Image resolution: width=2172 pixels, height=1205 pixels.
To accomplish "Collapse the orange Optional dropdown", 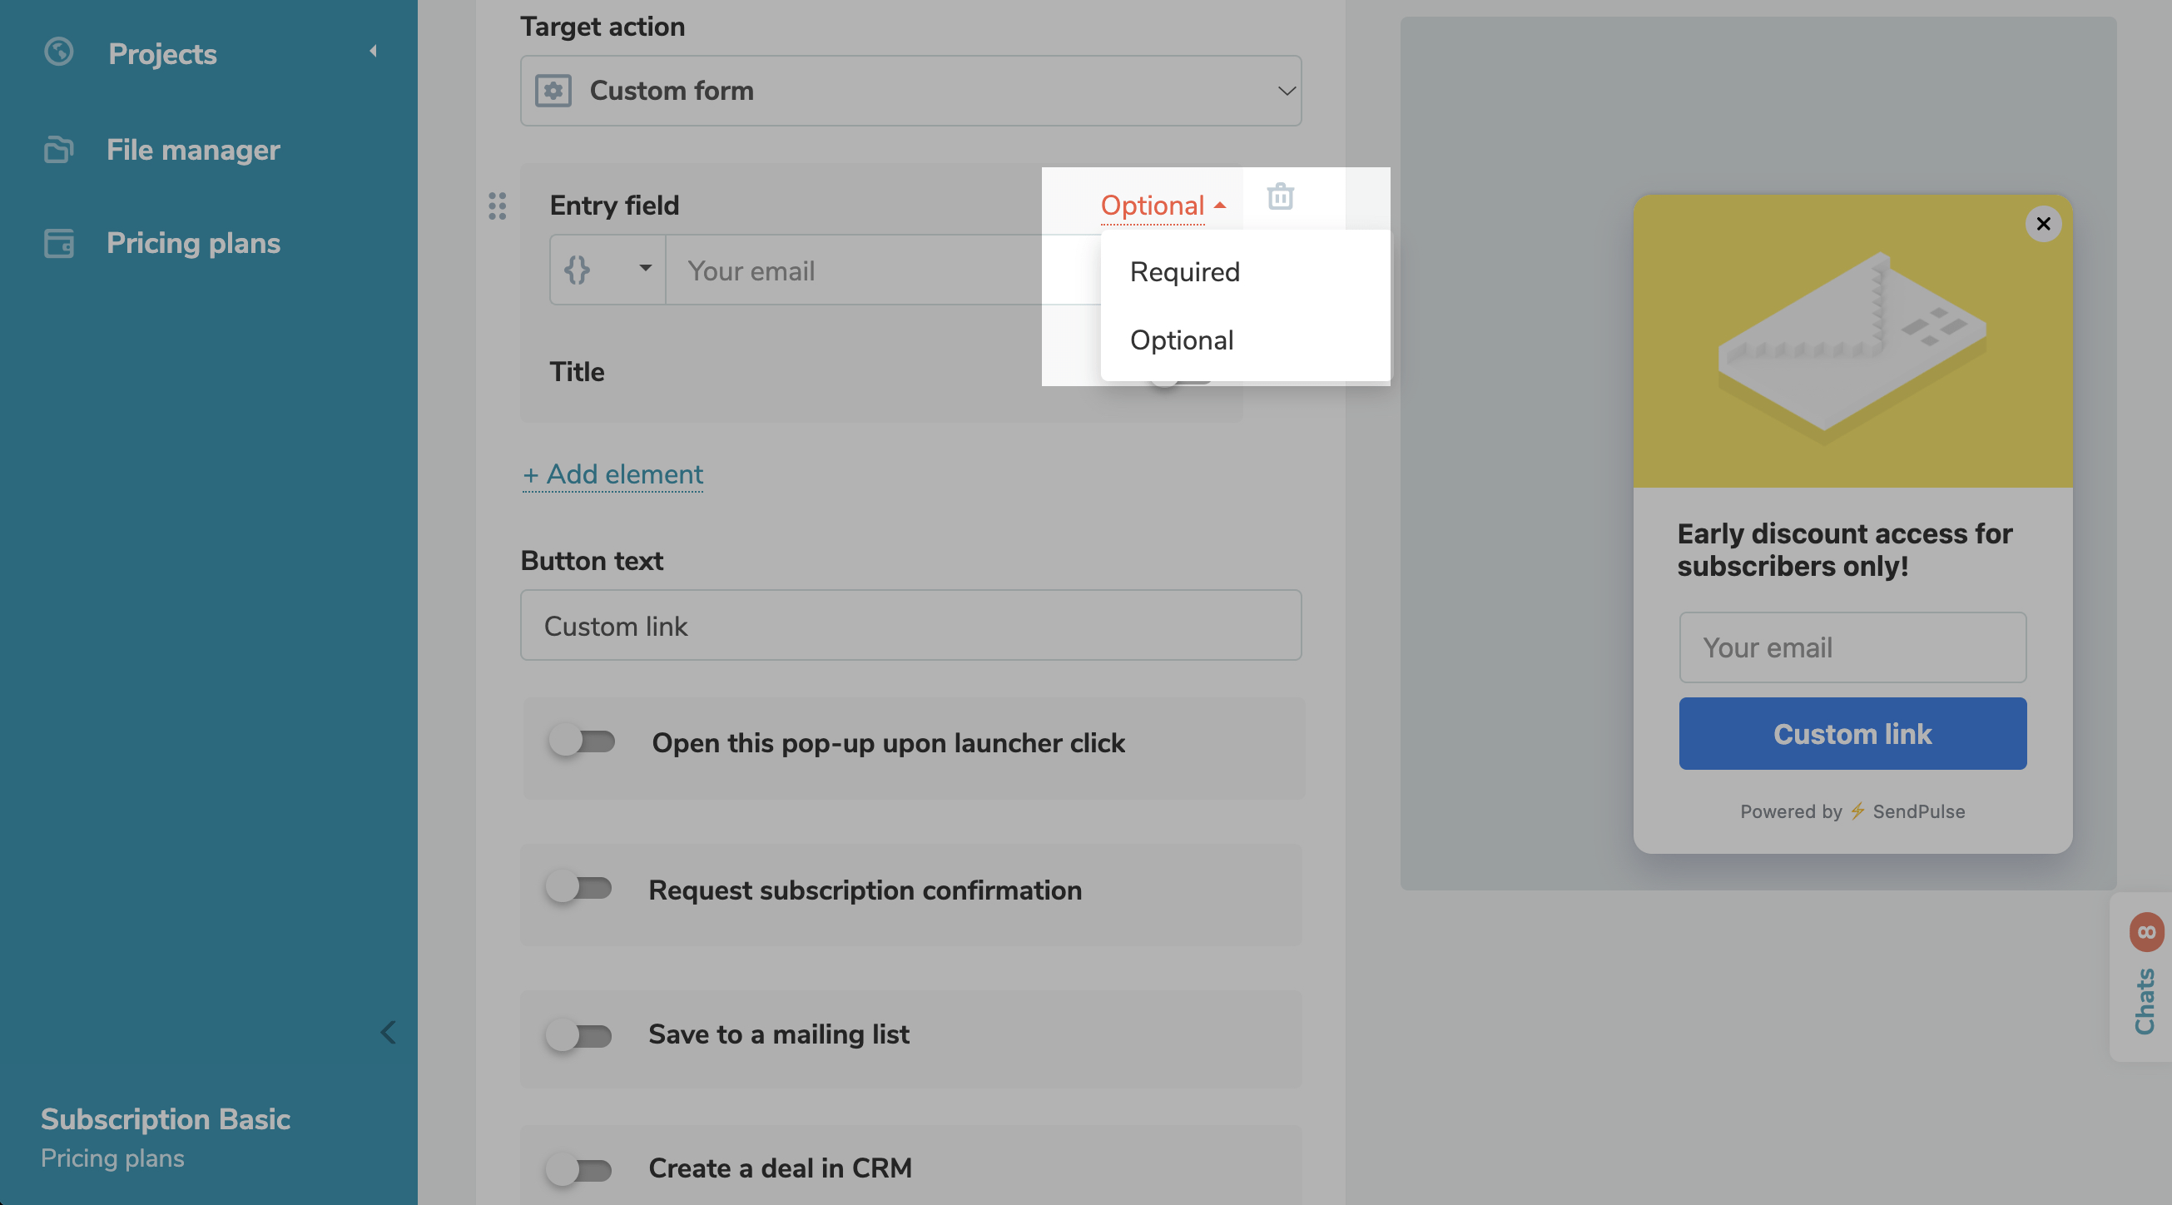I will [1162, 205].
